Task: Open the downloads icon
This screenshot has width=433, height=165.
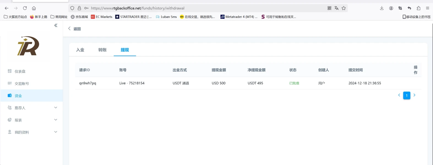Action: [x=382, y=8]
